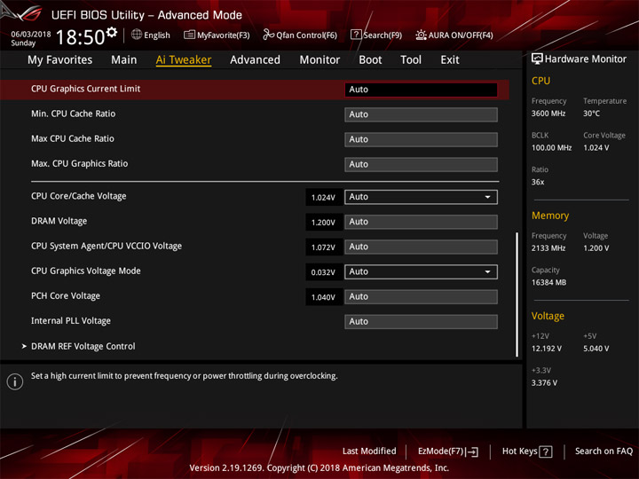Click the 06/03/2018 date text

pos(31,35)
